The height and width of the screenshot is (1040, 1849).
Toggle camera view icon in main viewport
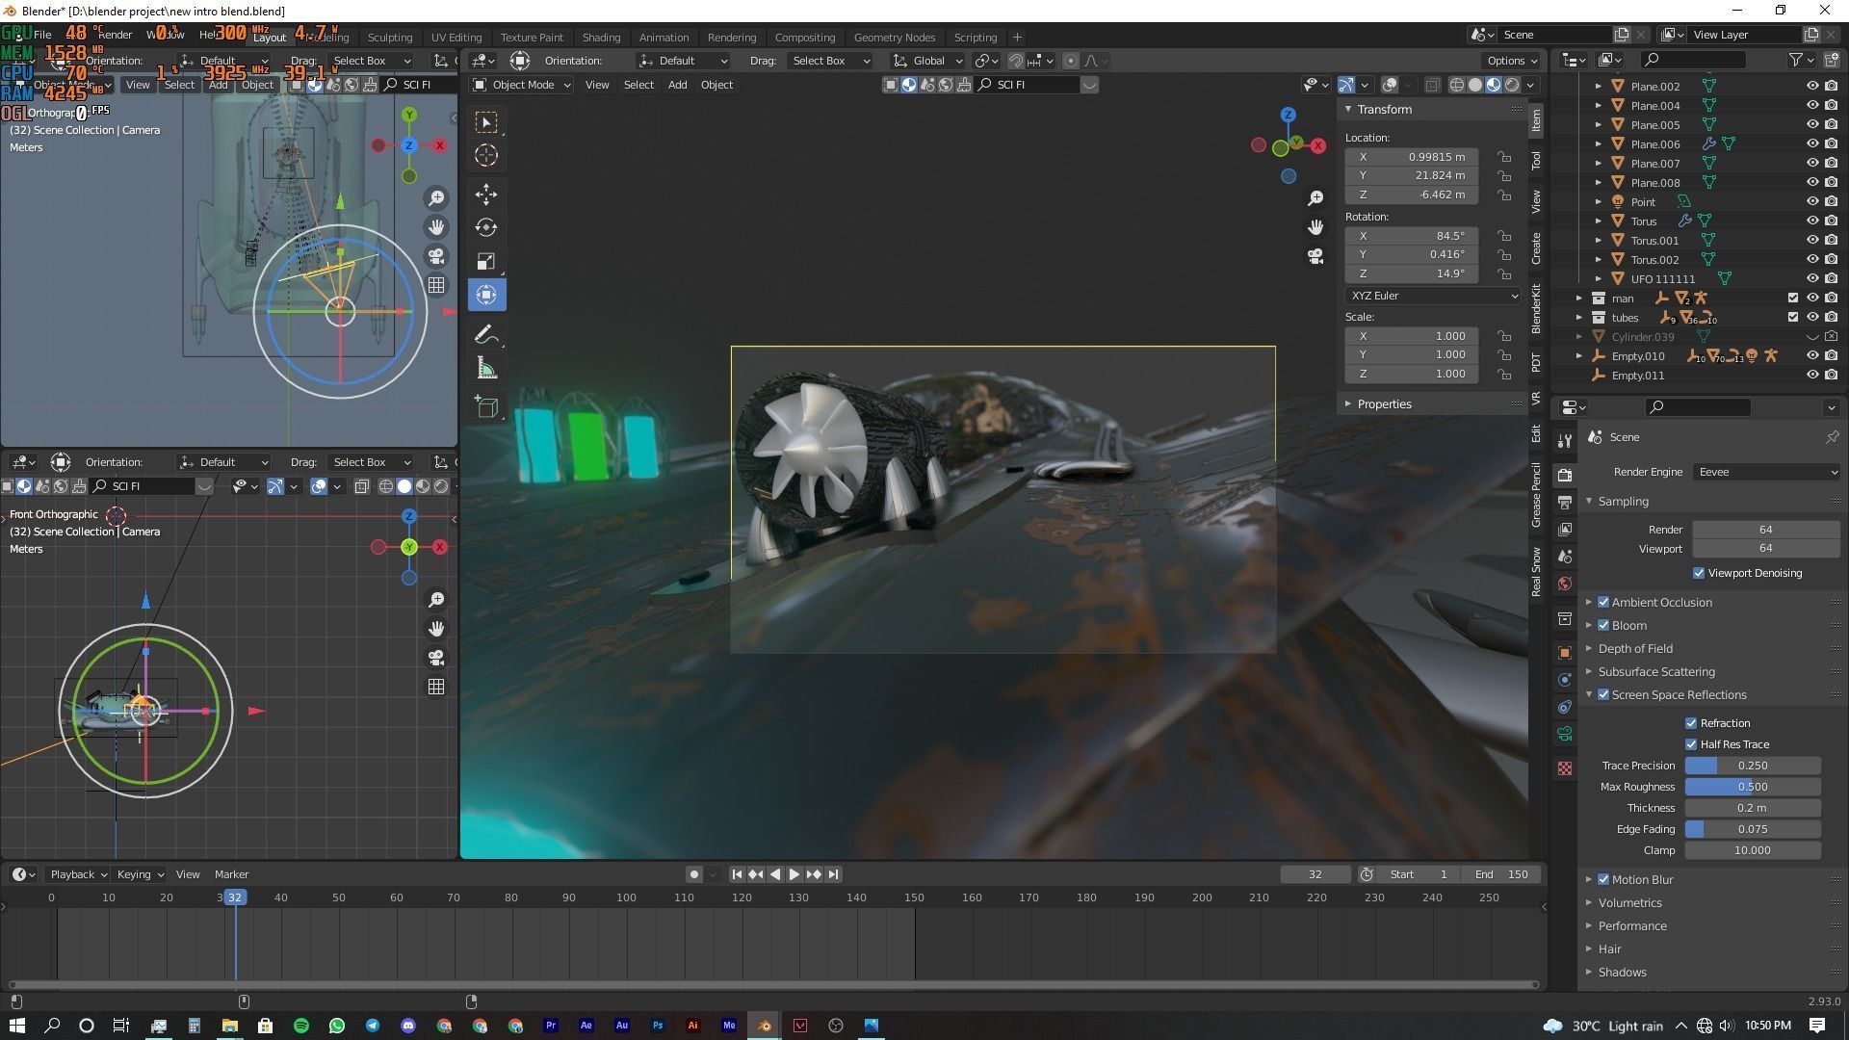click(1315, 256)
